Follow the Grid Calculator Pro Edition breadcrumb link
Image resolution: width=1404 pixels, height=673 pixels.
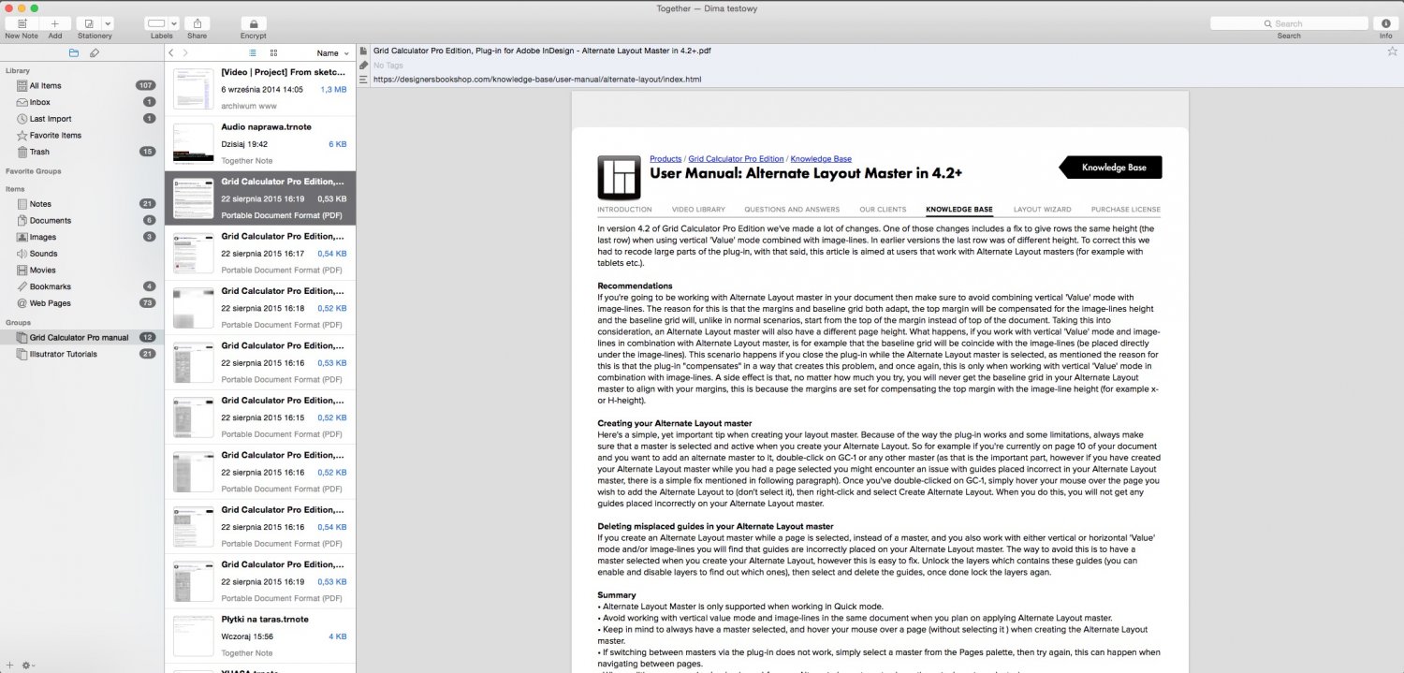click(x=736, y=159)
